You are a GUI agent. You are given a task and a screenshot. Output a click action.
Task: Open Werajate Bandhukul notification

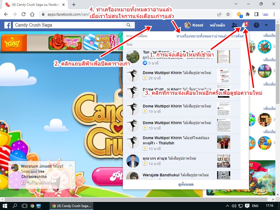point(182,175)
